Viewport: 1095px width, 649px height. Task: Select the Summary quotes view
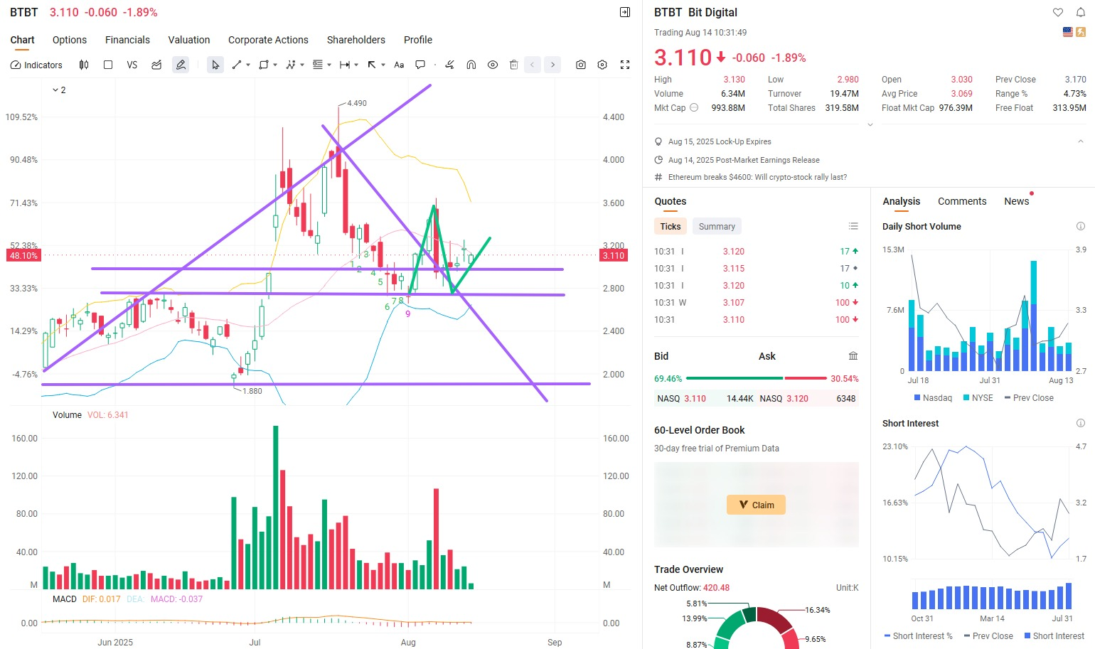(x=717, y=226)
